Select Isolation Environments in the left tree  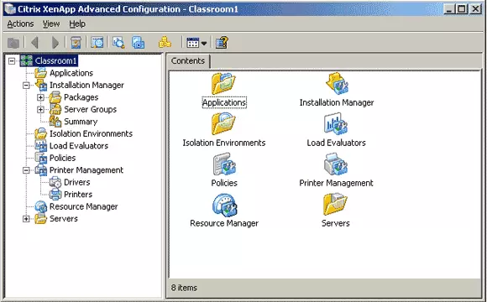click(91, 133)
